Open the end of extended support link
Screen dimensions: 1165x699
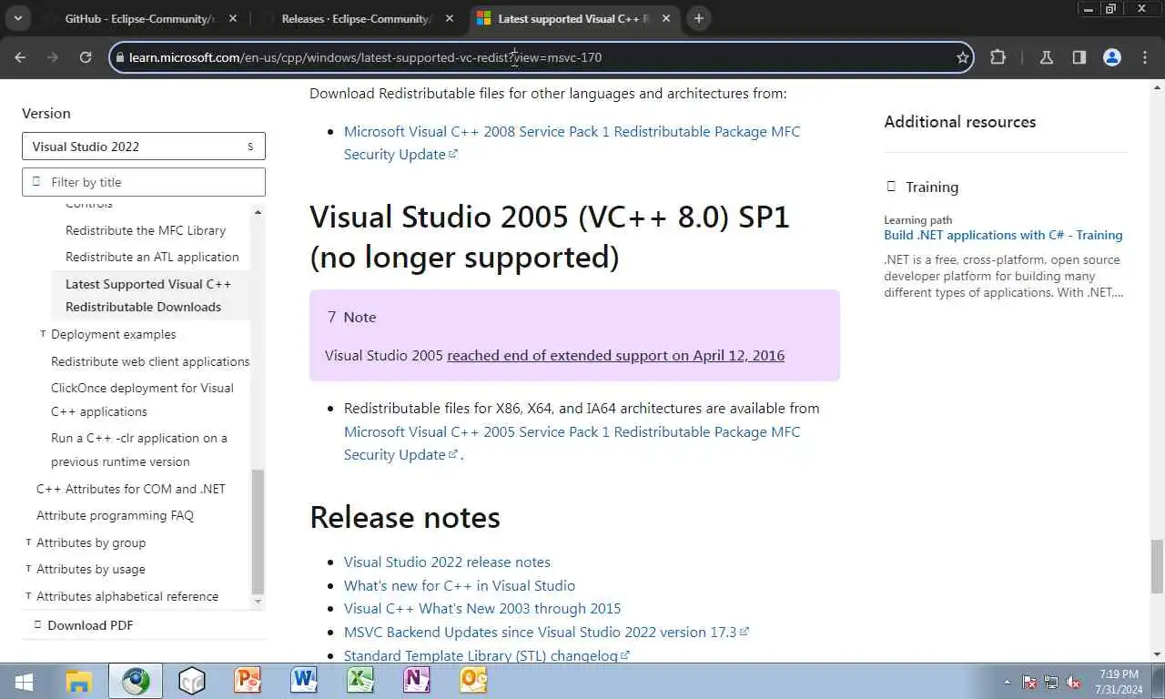coord(615,355)
